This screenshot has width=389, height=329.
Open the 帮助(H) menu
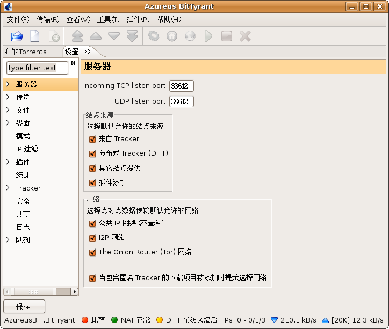(x=169, y=19)
